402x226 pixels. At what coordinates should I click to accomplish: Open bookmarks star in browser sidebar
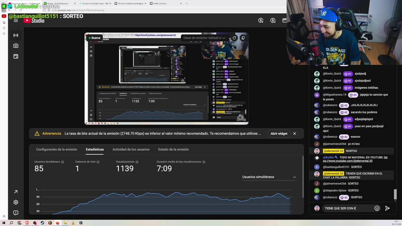click(4, 33)
